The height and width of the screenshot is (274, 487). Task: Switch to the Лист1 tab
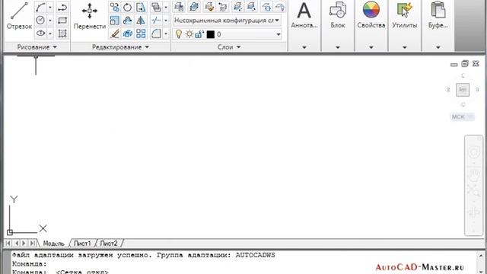(82, 244)
